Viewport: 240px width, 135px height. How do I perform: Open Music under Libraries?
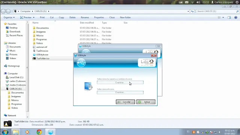12,51
